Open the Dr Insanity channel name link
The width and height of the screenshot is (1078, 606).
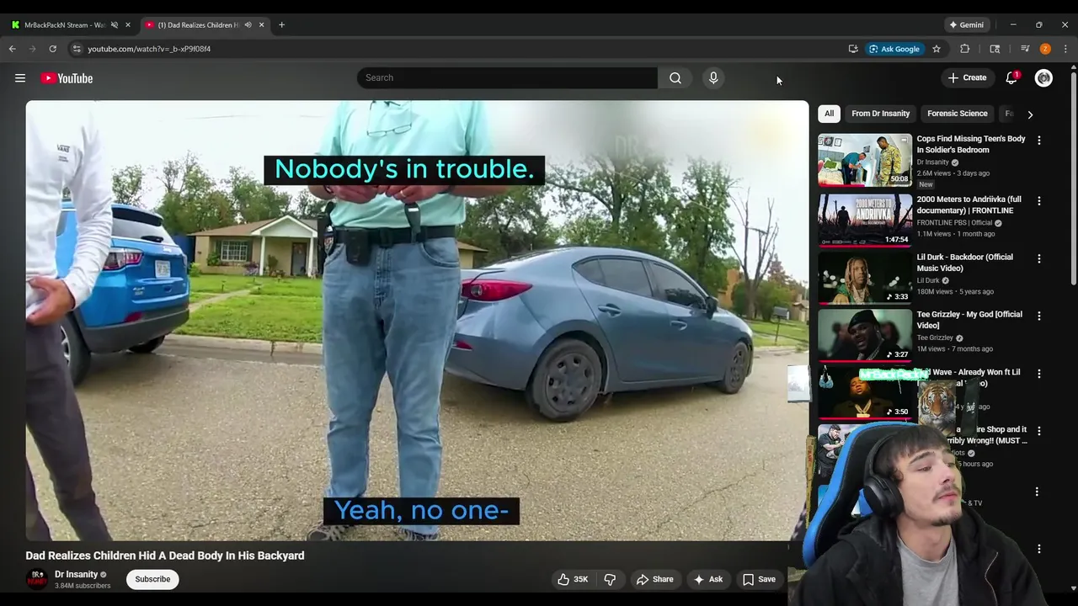point(76,574)
